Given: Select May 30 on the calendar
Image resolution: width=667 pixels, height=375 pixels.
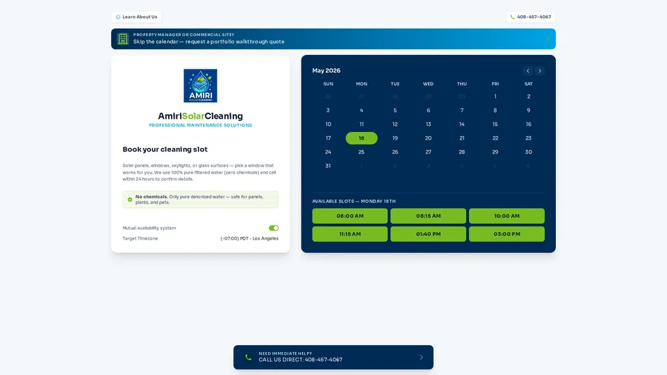Looking at the screenshot, I should coord(528,152).
